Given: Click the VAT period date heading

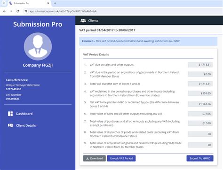Looking at the screenshot, I should point(107,30).
